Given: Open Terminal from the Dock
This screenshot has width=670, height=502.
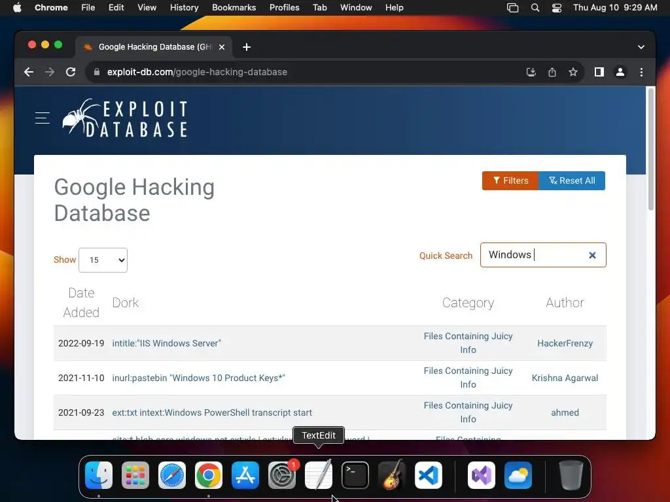Looking at the screenshot, I should pyautogui.click(x=355, y=475).
